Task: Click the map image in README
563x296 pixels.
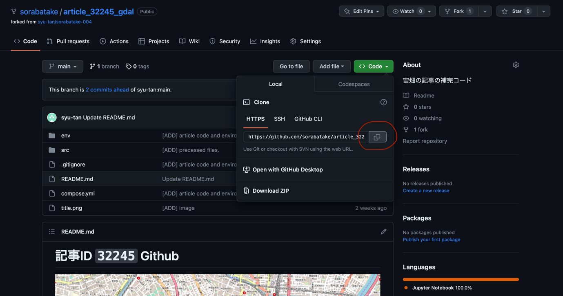Action: coord(218,285)
